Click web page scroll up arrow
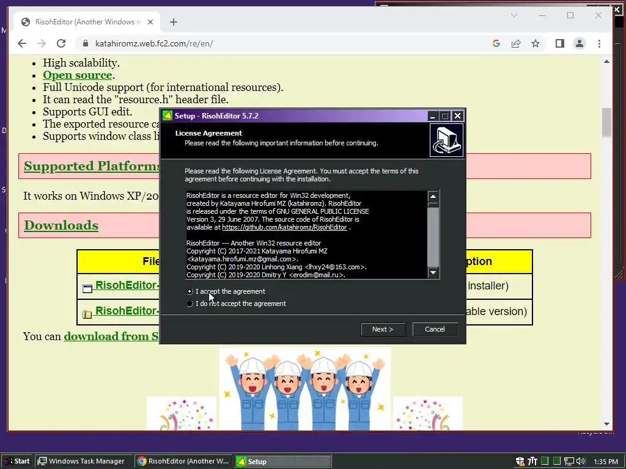Viewport: 626px width, 469px height. point(607,62)
